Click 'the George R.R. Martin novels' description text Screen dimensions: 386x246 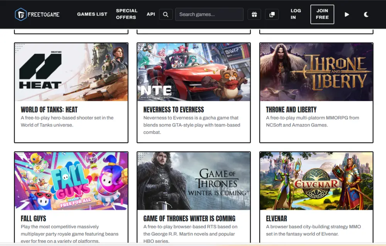(x=176, y=234)
